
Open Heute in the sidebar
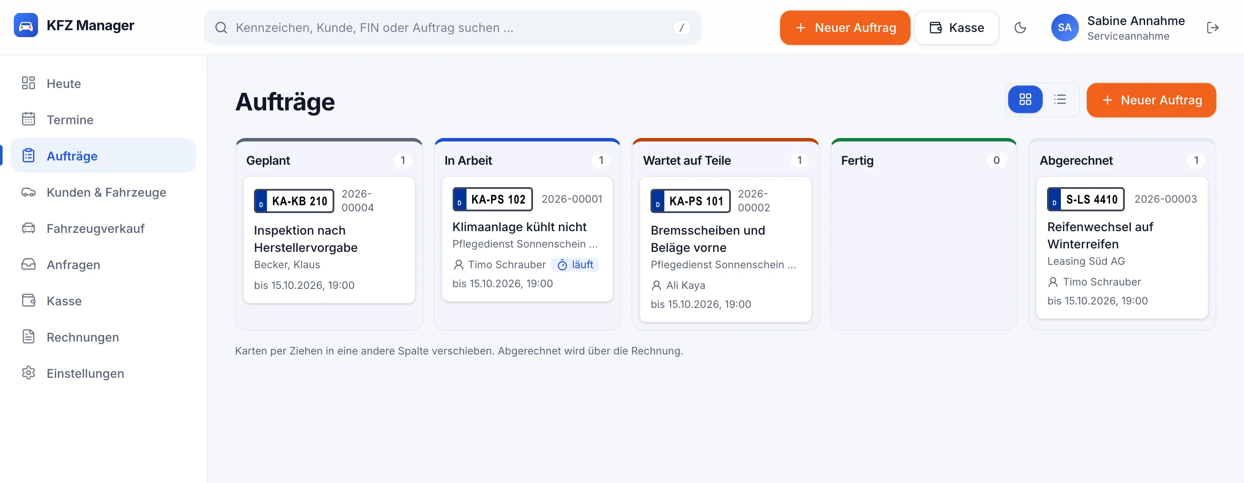pyautogui.click(x=103, y=83)
